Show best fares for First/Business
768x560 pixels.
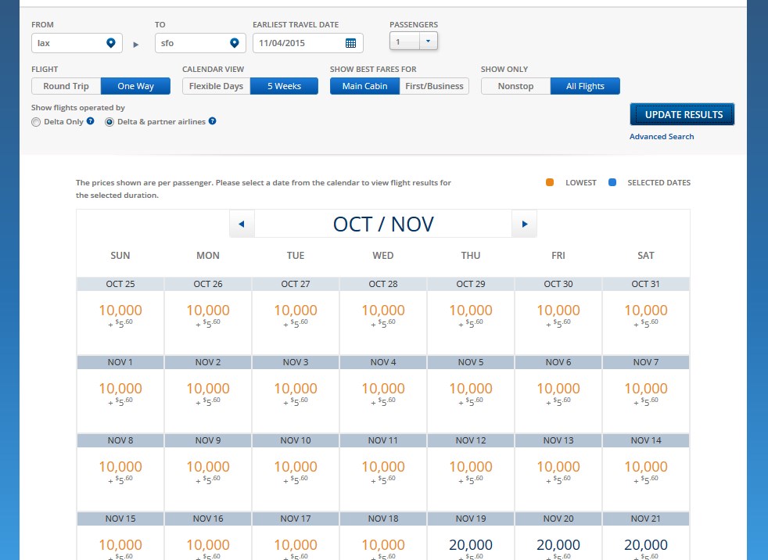(x=434, y=86)
